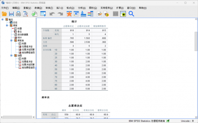The image size is (198, 123).
Task: Open the 查看(V) menu
Action: click(27, 8)
